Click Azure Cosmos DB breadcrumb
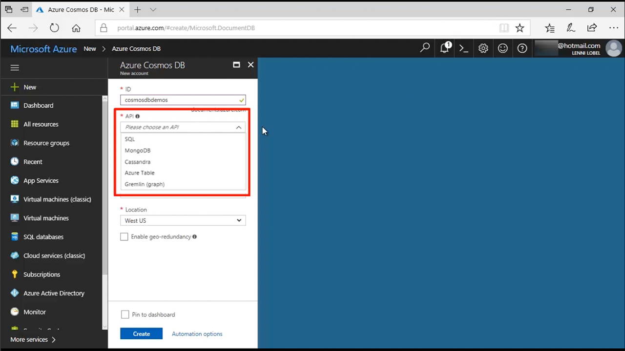Image resolution: width=625 pixels, height=351 pixels. [136, 49]
